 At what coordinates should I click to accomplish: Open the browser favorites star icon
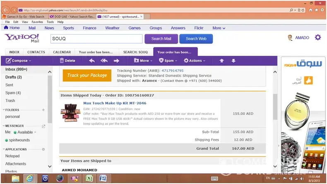pos(316,10)
